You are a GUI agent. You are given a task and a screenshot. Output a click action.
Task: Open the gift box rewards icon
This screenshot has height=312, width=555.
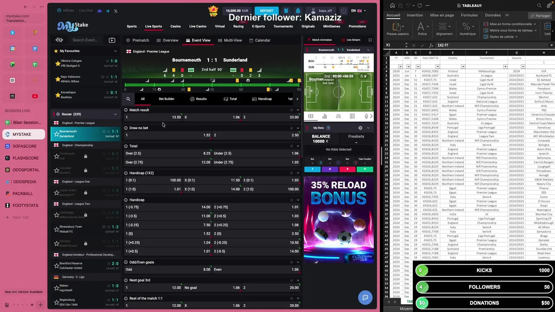[286, 11]
